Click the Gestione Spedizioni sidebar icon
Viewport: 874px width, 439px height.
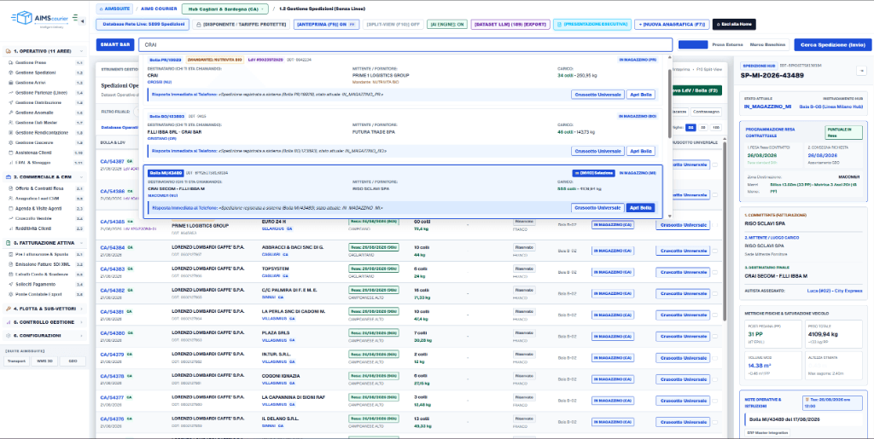pyautogui.click(x=10, y=73)
